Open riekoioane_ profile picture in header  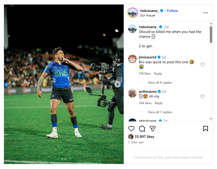tap(132, 13)
